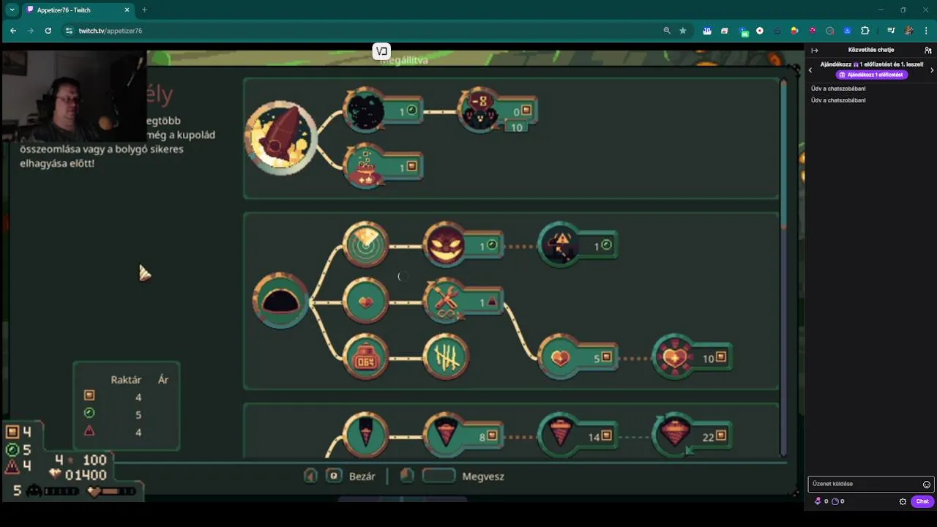Select the black dome base node

point(280,301)
